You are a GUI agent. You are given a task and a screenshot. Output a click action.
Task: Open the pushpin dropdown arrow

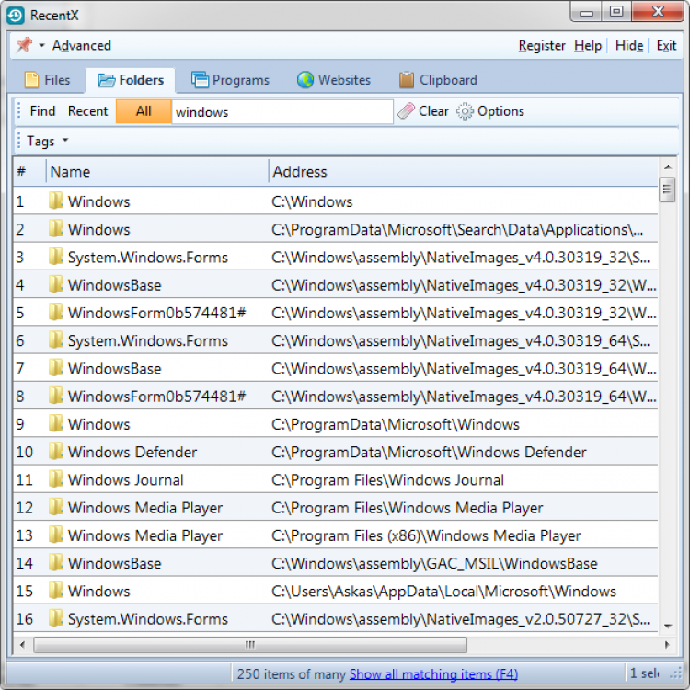pyautogui.click(x=41, y=45)
